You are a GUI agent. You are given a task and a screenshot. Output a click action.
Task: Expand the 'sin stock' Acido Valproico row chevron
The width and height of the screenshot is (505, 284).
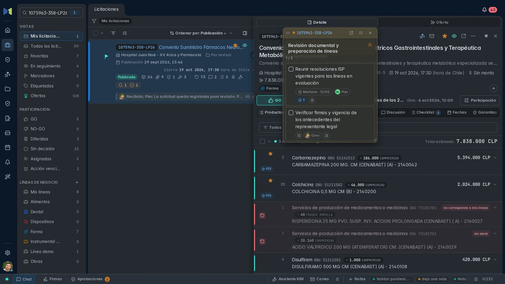(495, 234)
